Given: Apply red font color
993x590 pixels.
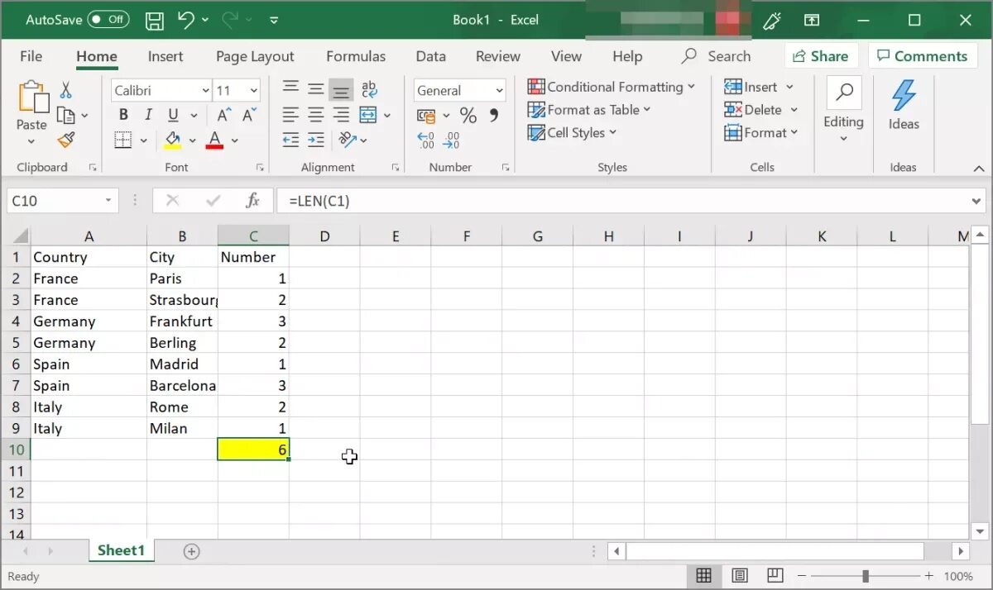Looking at the screenshot, I should (215, 140).
